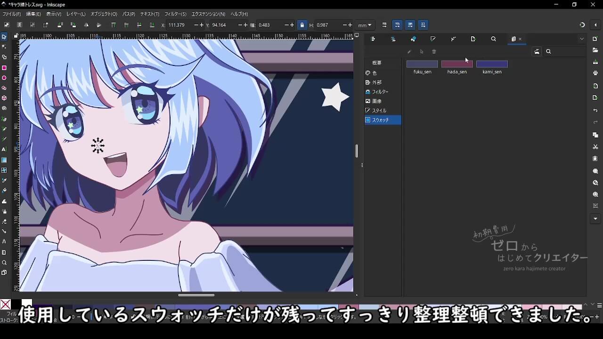The width and height of the screenshot is (603, 339).
Task: Click Print icon in command bar
Action: (x=595, y=73)
